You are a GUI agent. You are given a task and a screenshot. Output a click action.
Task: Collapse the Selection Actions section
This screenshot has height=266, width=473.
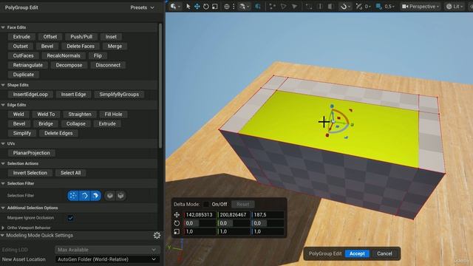click(3, 163)
